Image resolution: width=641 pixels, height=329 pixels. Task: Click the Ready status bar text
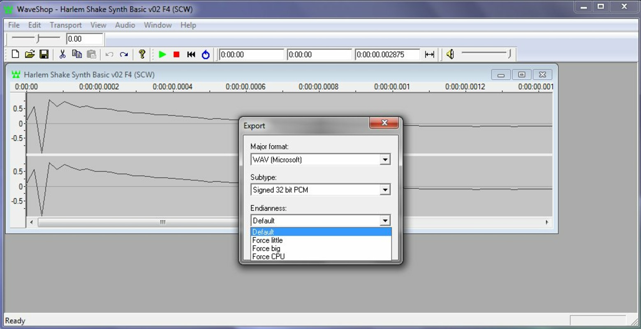(x=15, y=321)
